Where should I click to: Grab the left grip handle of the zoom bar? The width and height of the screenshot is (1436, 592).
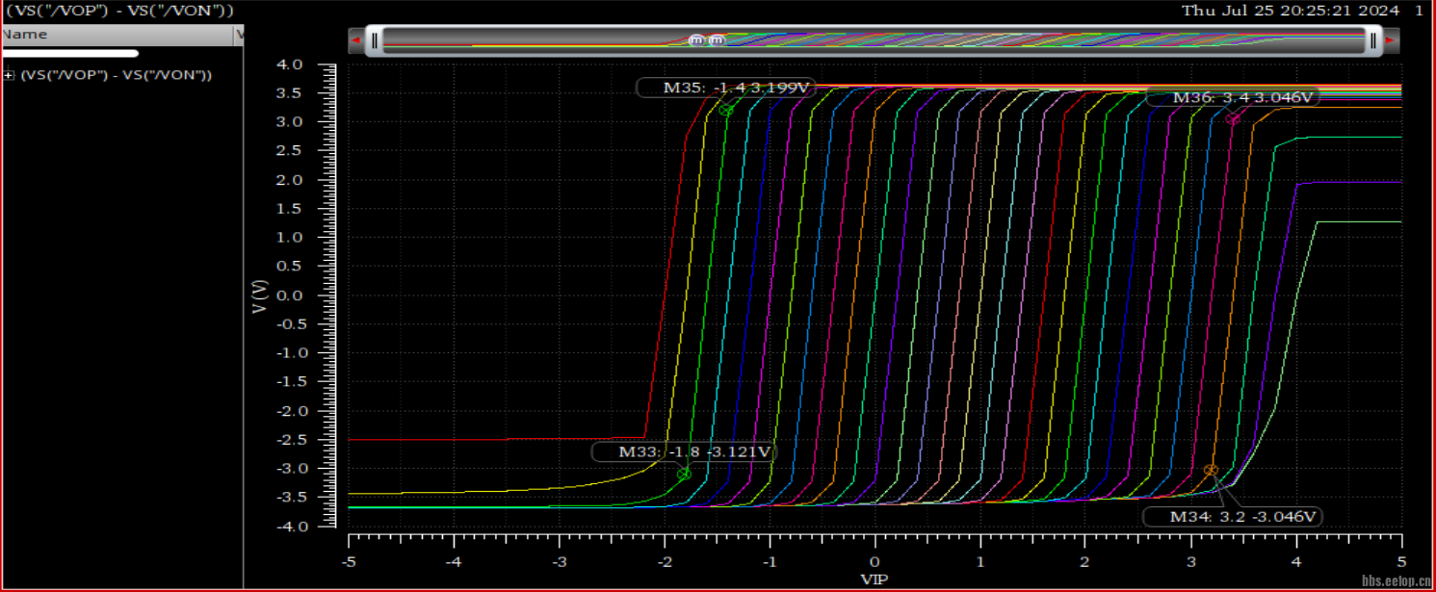tap(375, 40)
